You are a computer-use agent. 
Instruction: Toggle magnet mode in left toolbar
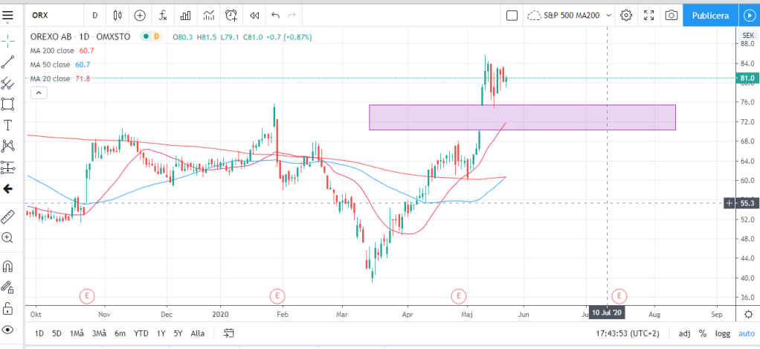[8, 266]
